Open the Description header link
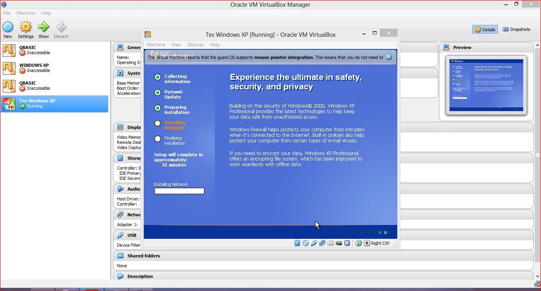The image size is (541, 291). (140, 276)
